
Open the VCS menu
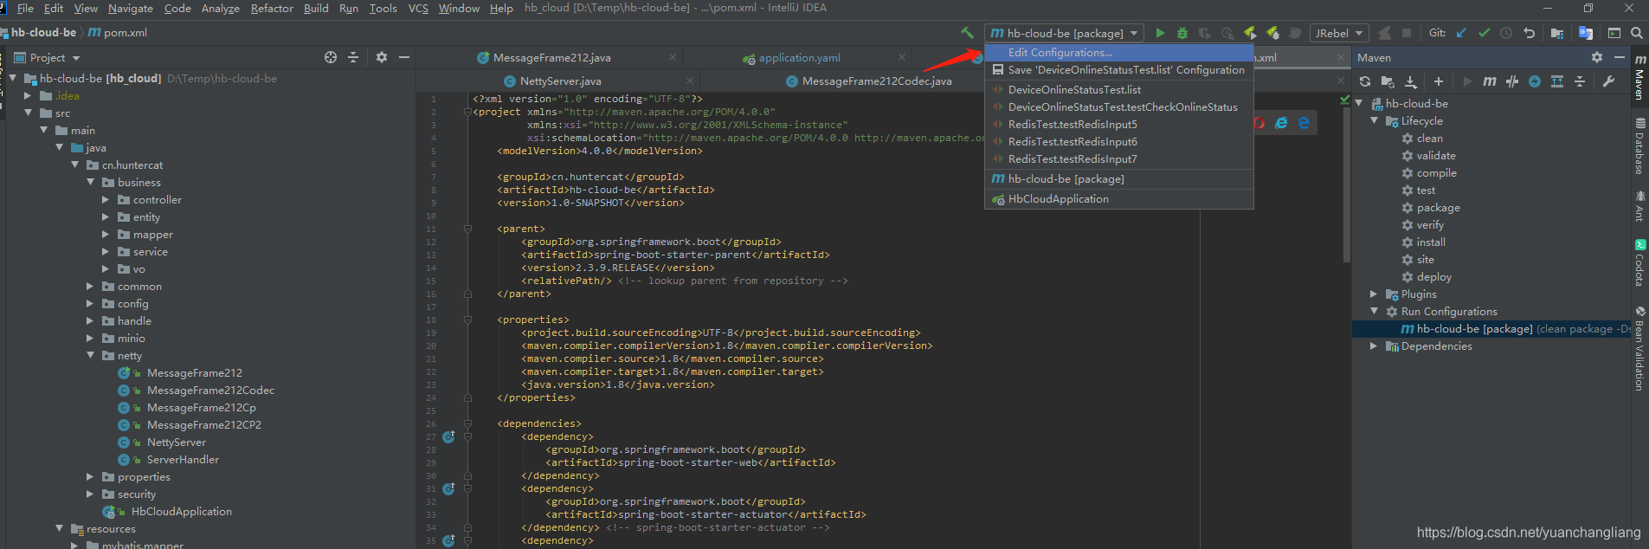[x=418, y=8]
